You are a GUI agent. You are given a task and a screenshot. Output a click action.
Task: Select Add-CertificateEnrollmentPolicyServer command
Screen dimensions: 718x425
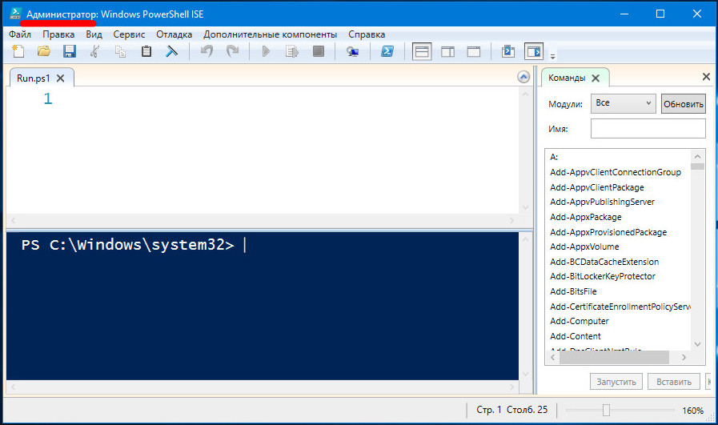coord(620,307)
